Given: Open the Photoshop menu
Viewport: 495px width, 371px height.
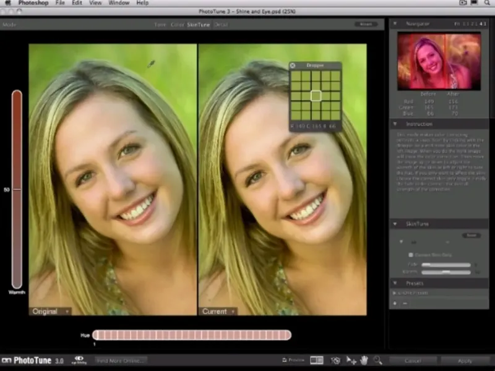Looking at the screenshot, I should tap(33, 3).
